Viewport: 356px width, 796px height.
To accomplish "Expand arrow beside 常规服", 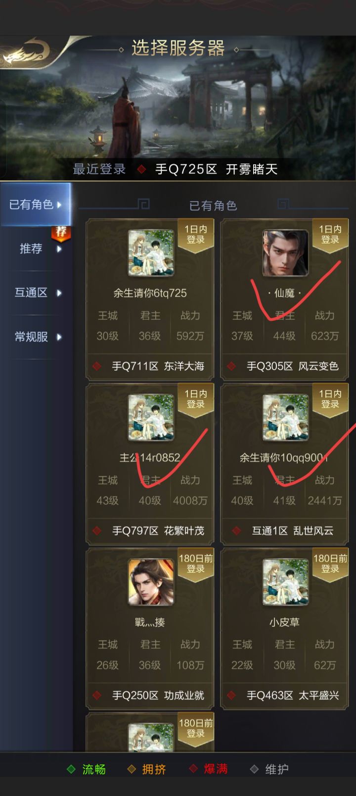I will [x=59, y=337].
